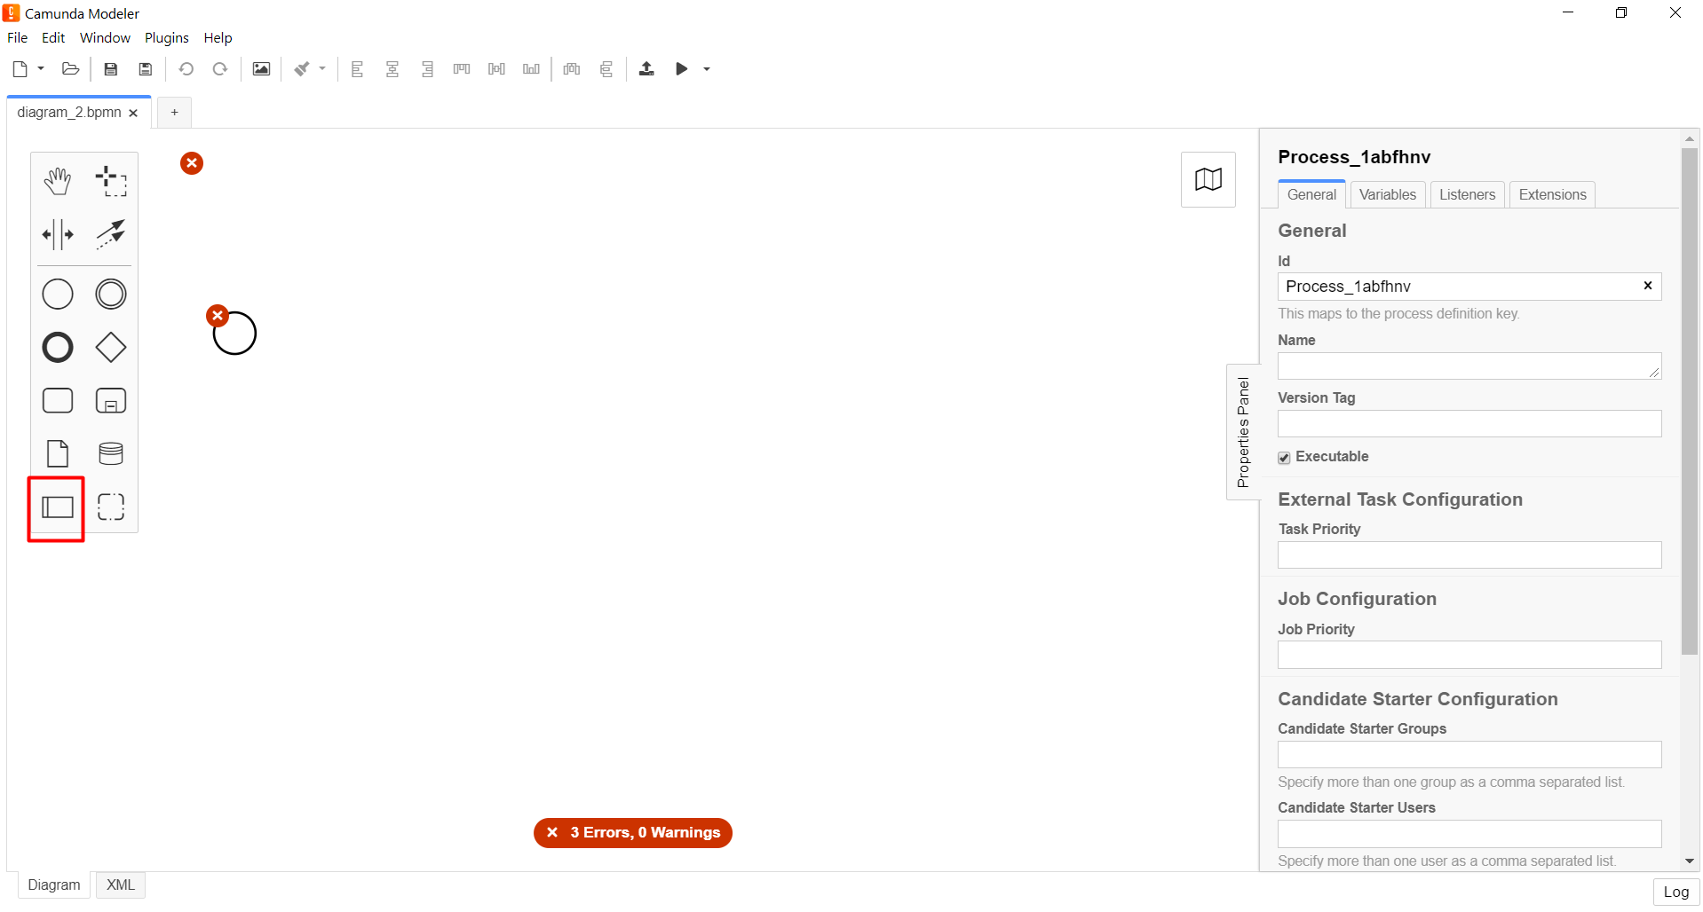Open the Edit menu
This screenshot has width=1703, height=912.
coord(53,38)
